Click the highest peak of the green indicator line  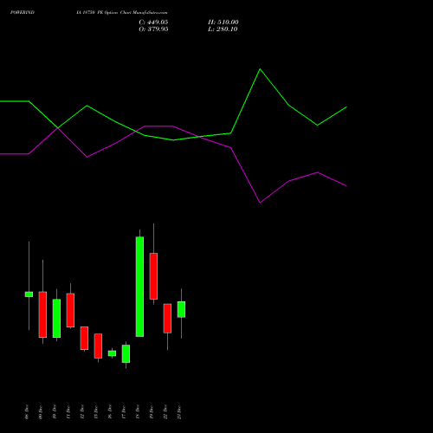pyautogui.click(x=260, y=69)
